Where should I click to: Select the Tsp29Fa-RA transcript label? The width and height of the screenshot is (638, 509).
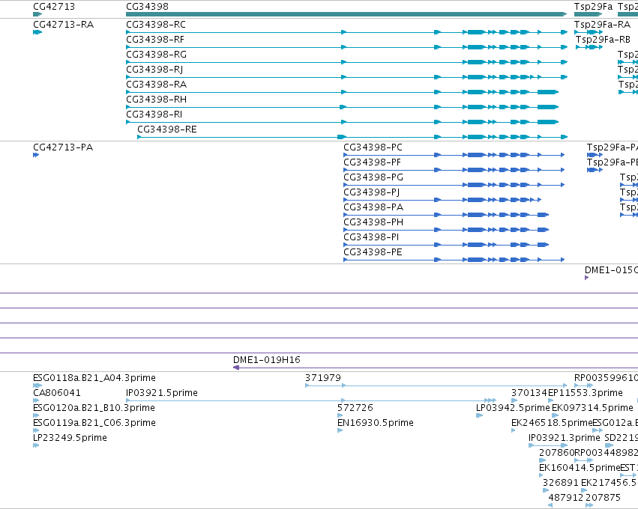tap(602, 25)
